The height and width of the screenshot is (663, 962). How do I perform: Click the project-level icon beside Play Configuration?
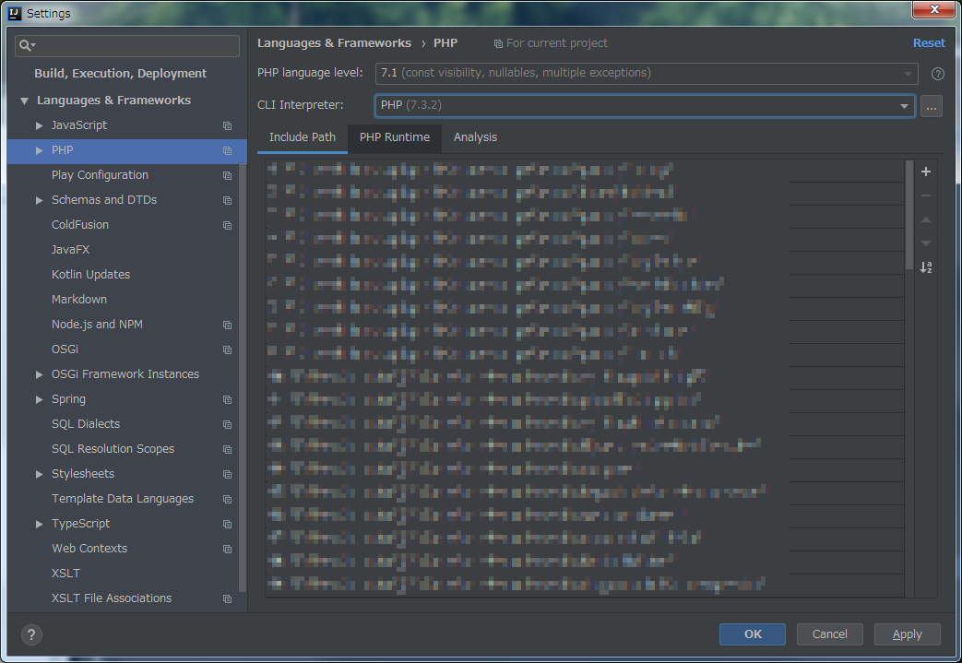click(x=227, y=175)
